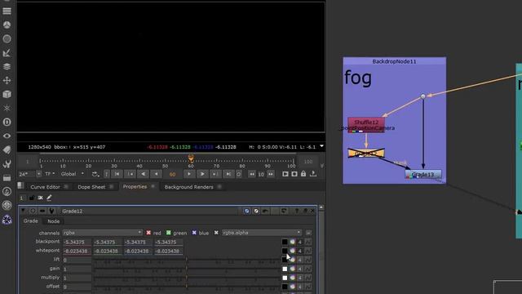Image resolution: width=522 pixels, height=294 pixels.
Task: Click the multiply value slider
Action: [187, 278]
